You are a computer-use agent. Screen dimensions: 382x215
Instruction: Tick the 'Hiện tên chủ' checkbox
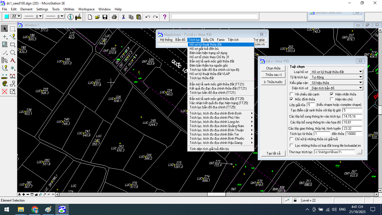pos(332,99)
